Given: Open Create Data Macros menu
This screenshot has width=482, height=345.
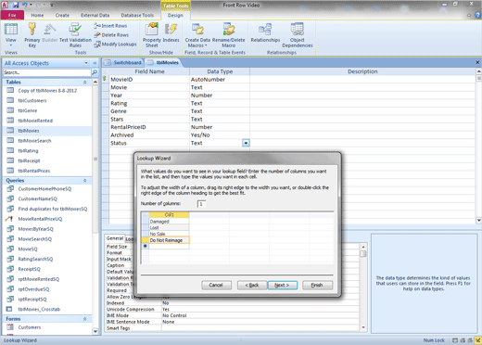Looking at the screenshot, I should click(197, 35).
